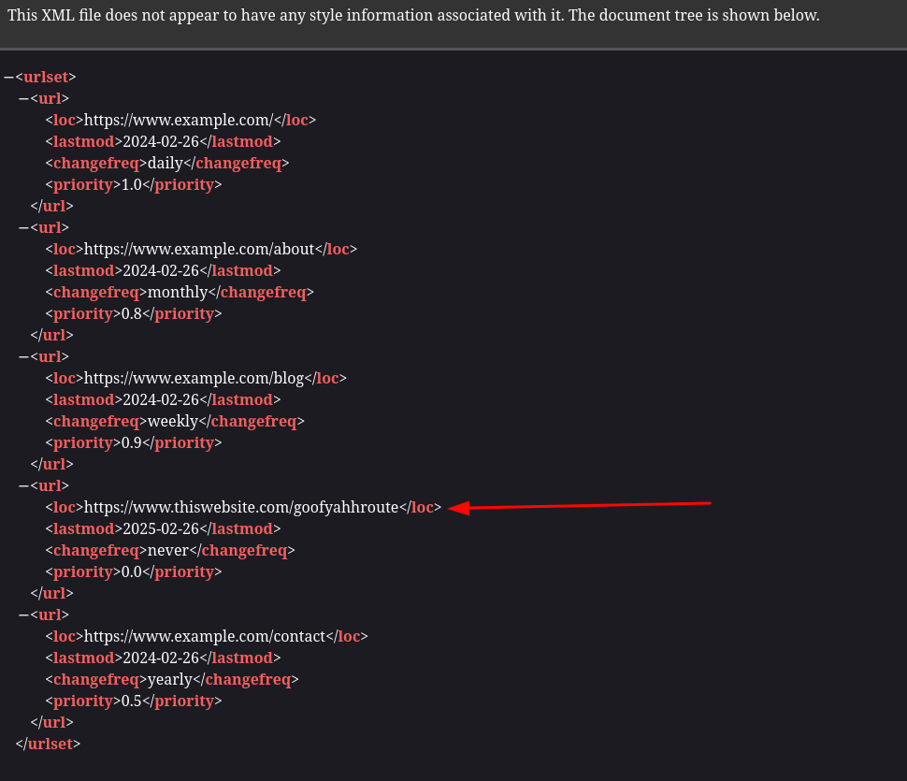
Task: Click the https://www.example.com/about URL text
Action: (x=199, y=250)
